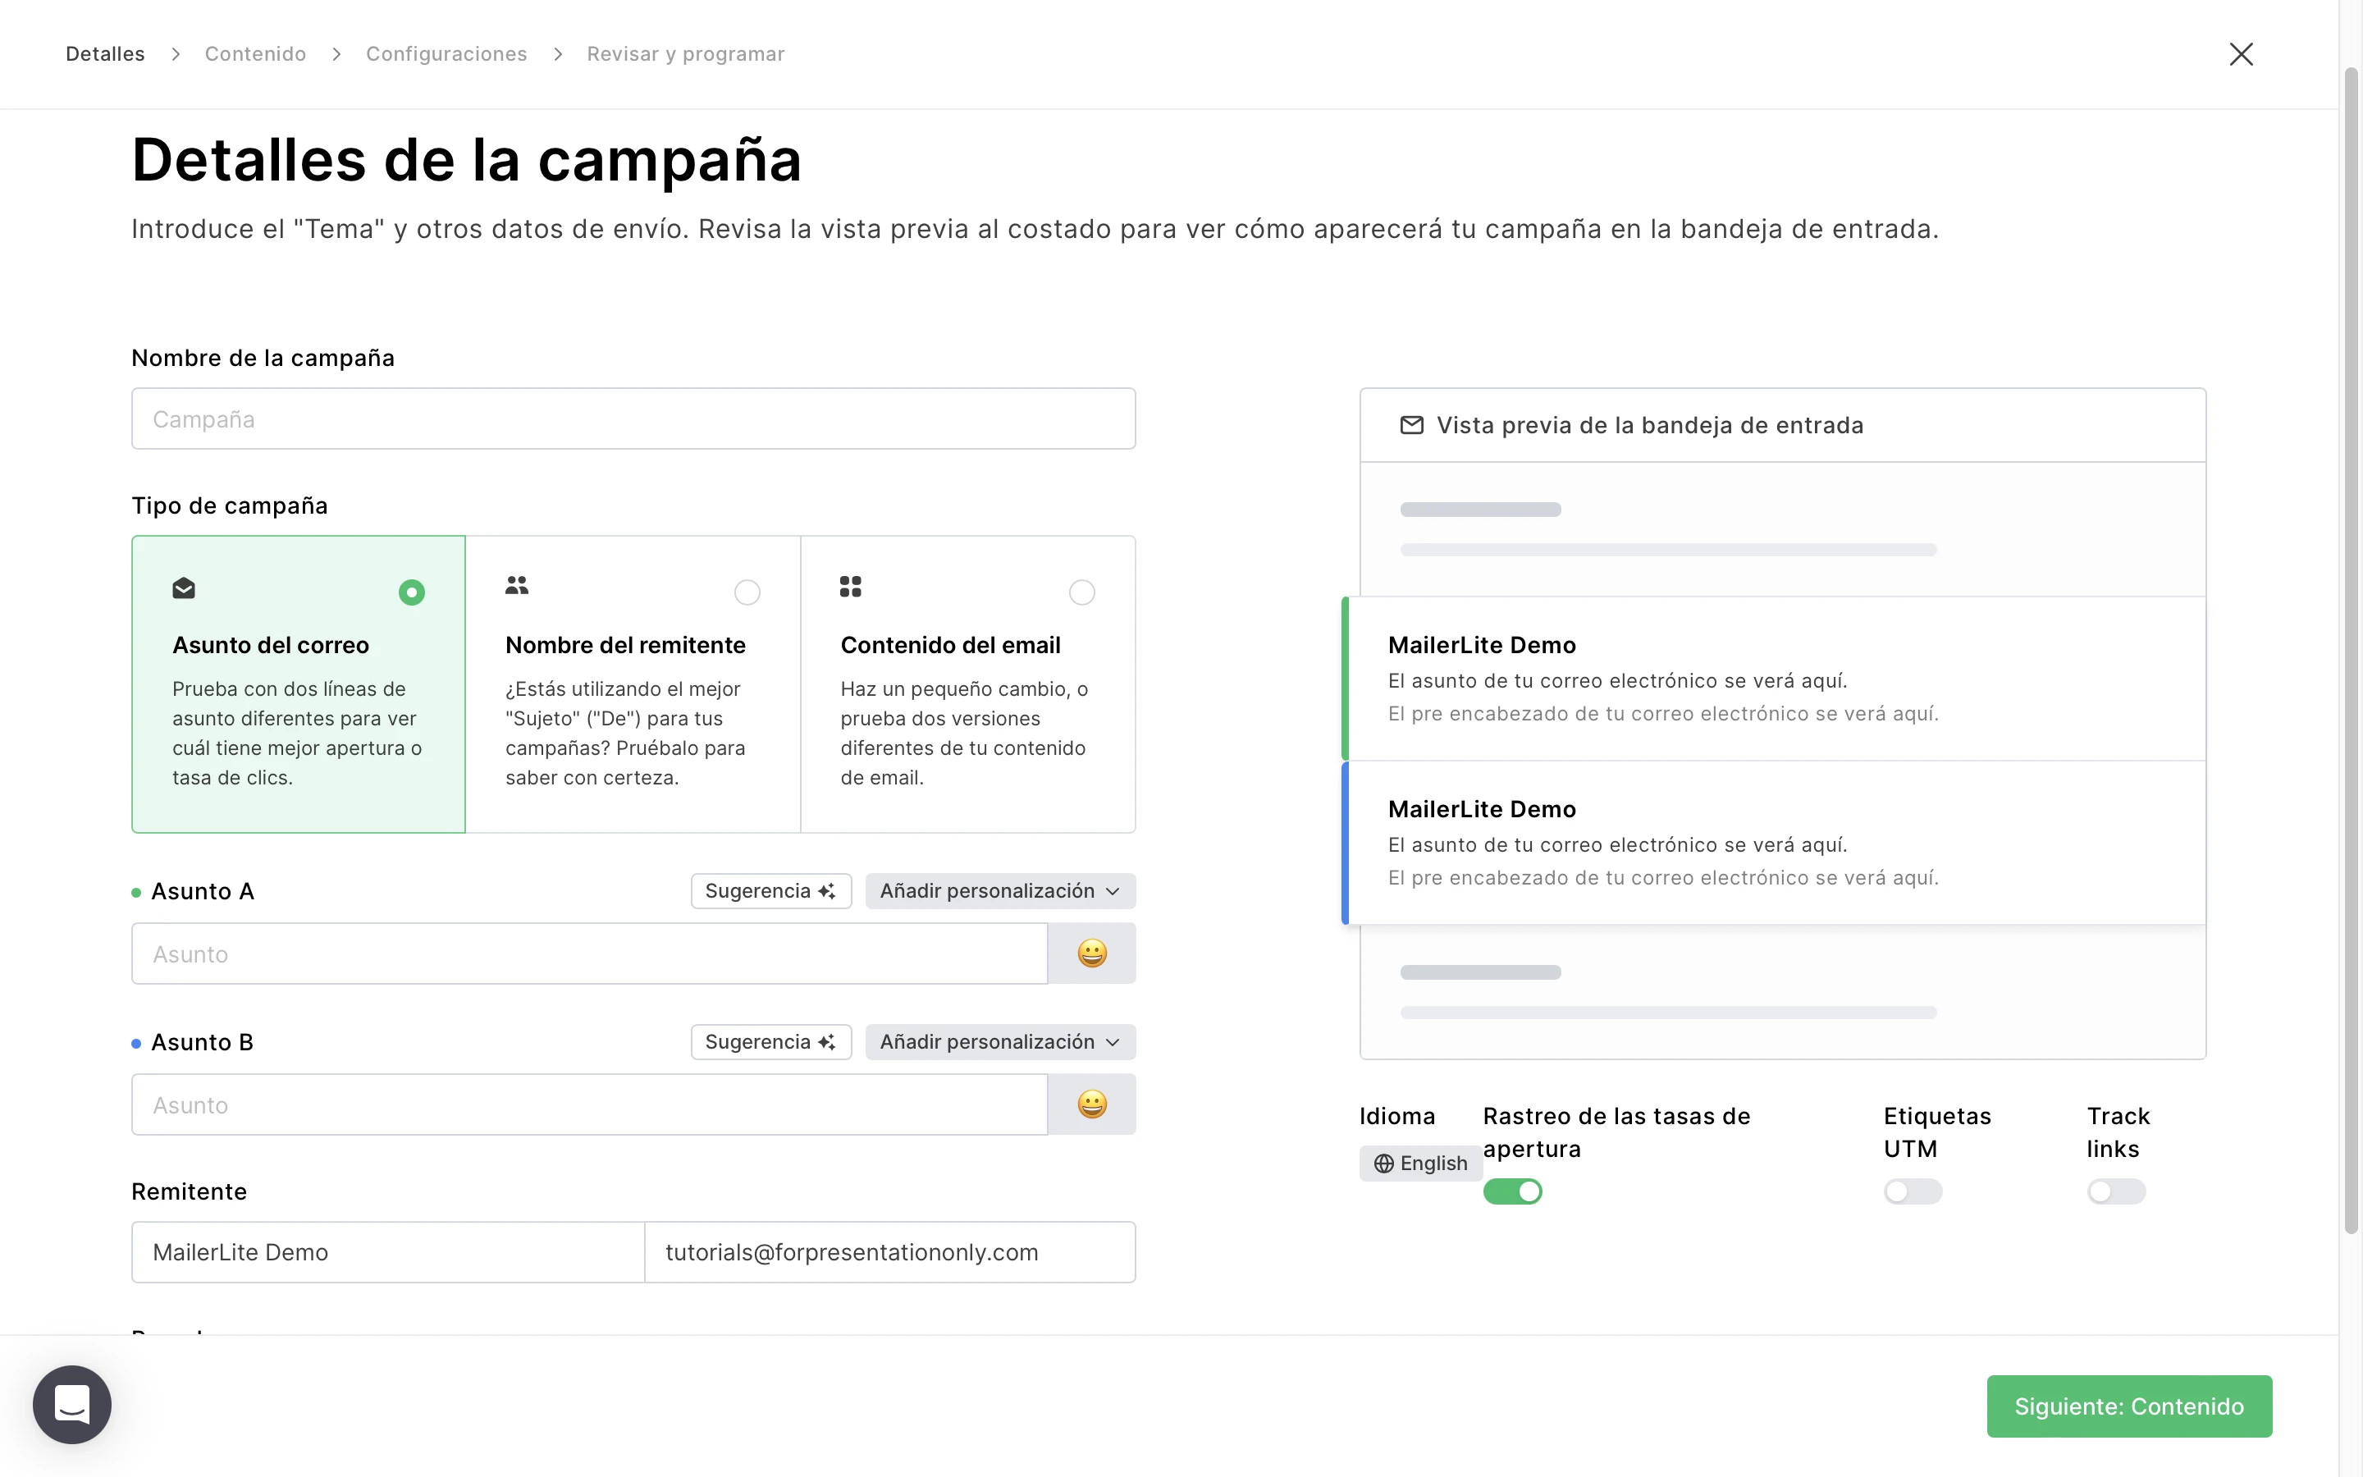Click the Sugerencia button for Asunto A

770,891
